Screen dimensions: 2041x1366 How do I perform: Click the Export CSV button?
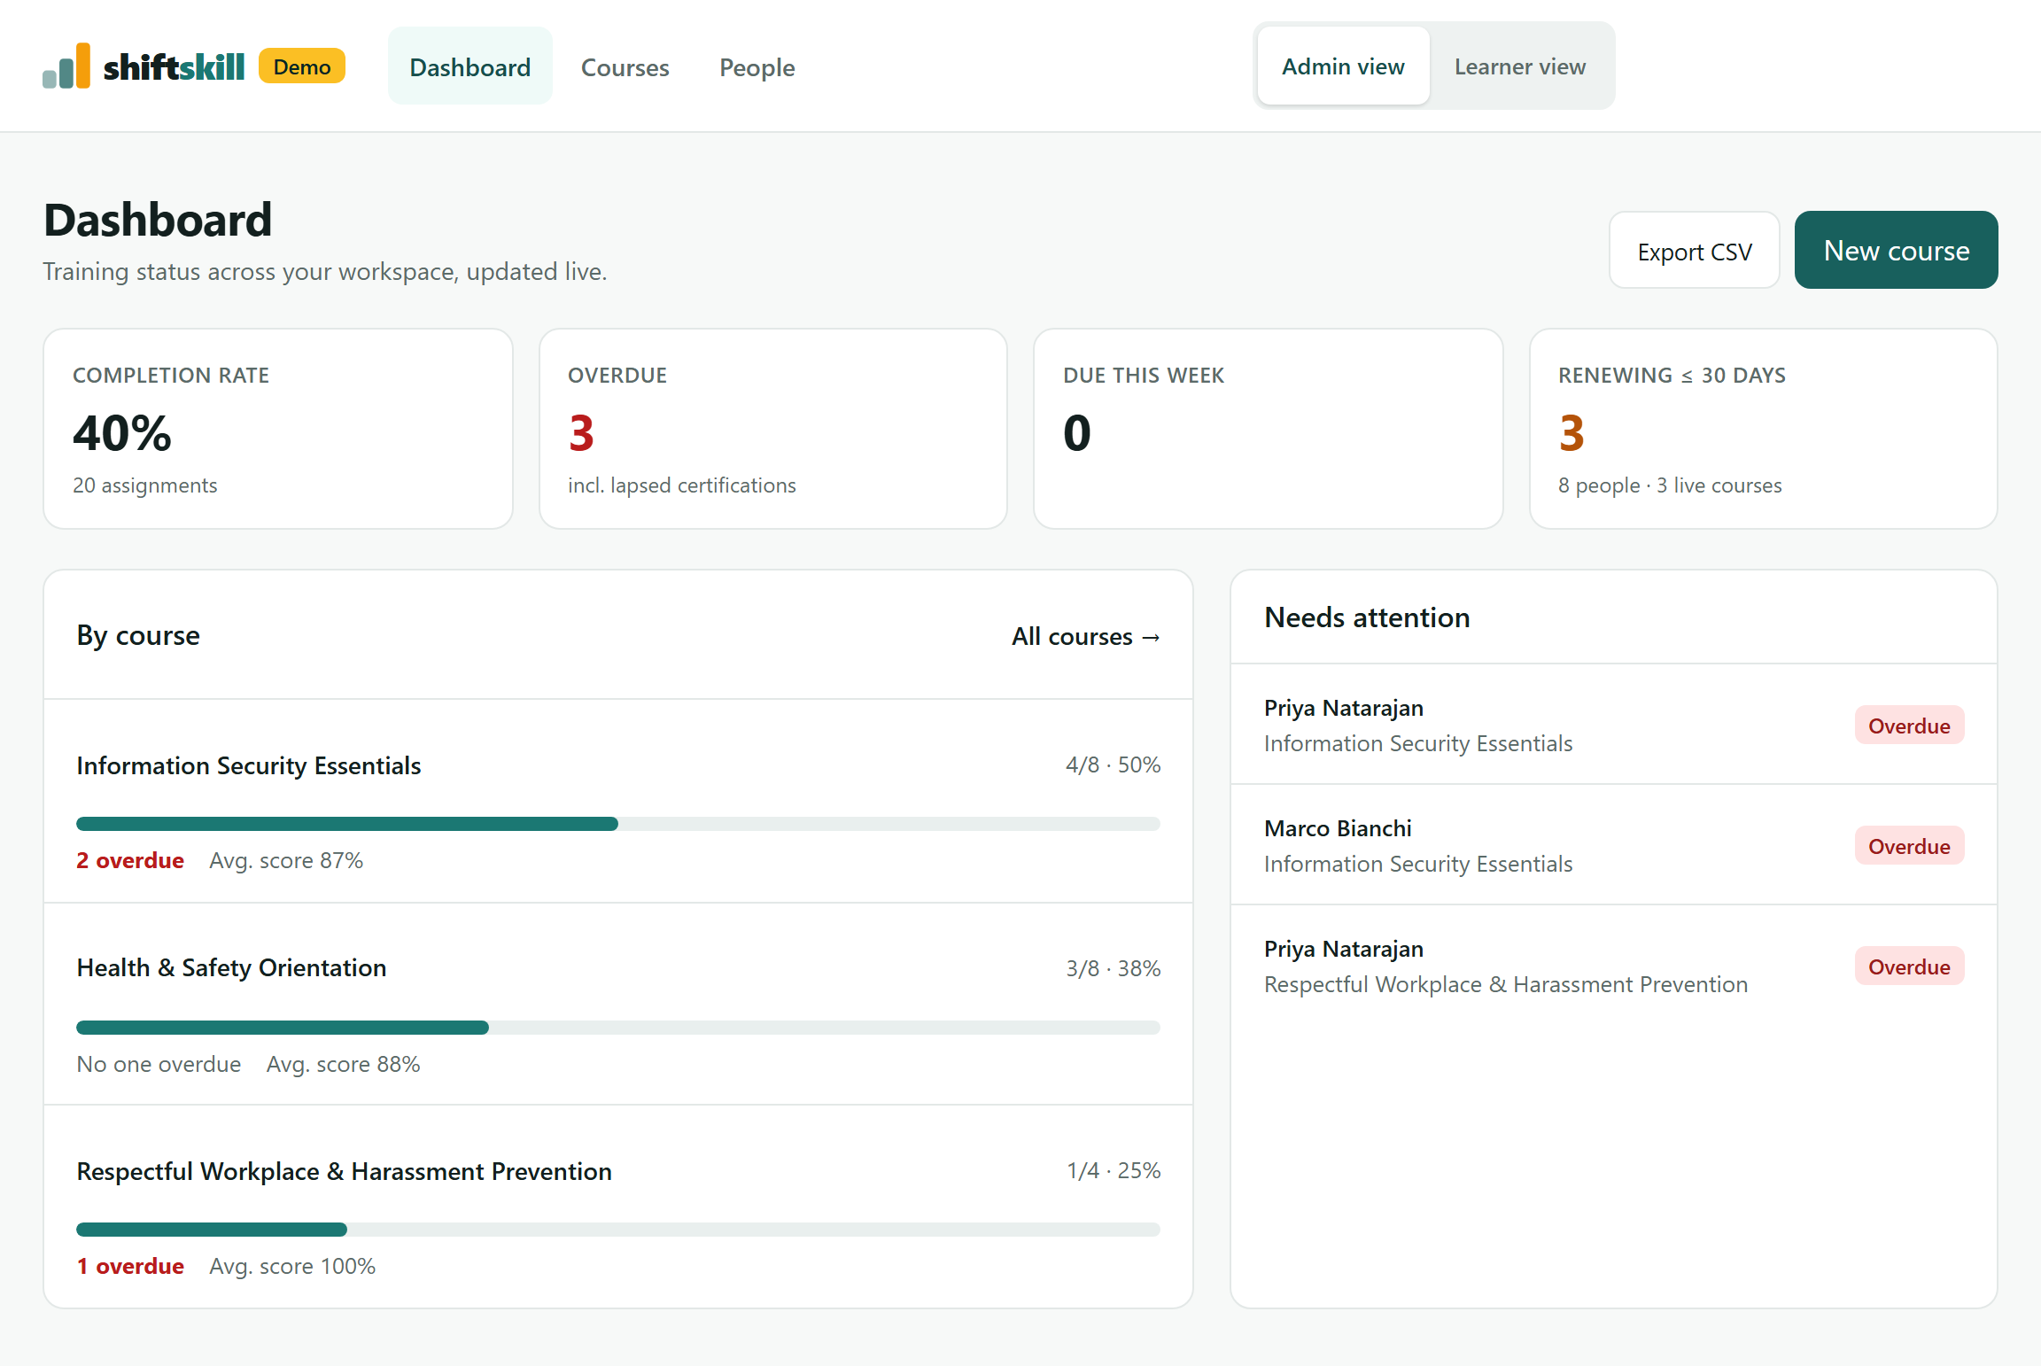1694,251
